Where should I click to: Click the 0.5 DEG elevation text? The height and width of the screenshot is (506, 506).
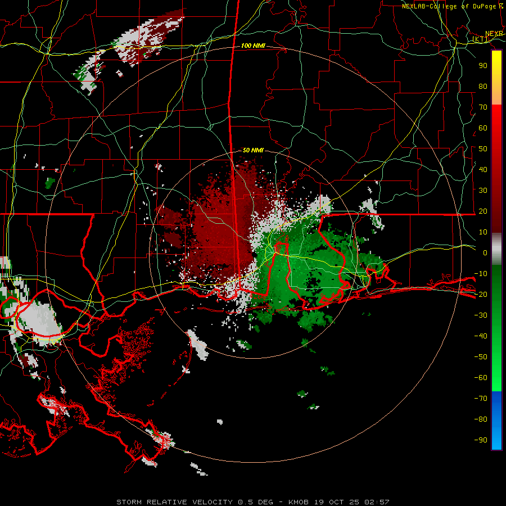click(255, 502)
